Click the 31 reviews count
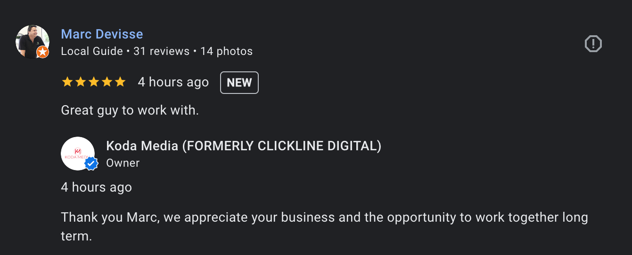The height and width of the screenshot is (255, 632). click(161, 51)
